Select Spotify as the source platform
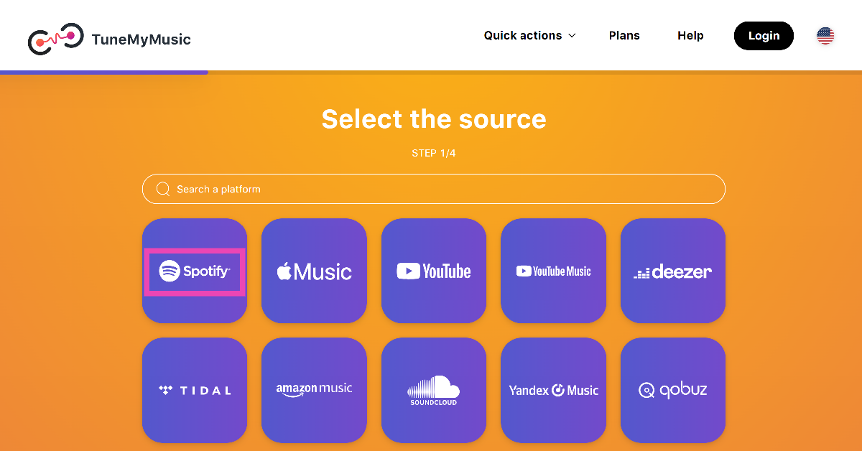 click(195, 271)
